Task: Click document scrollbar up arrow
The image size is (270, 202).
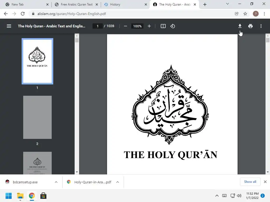Action: 268,36
